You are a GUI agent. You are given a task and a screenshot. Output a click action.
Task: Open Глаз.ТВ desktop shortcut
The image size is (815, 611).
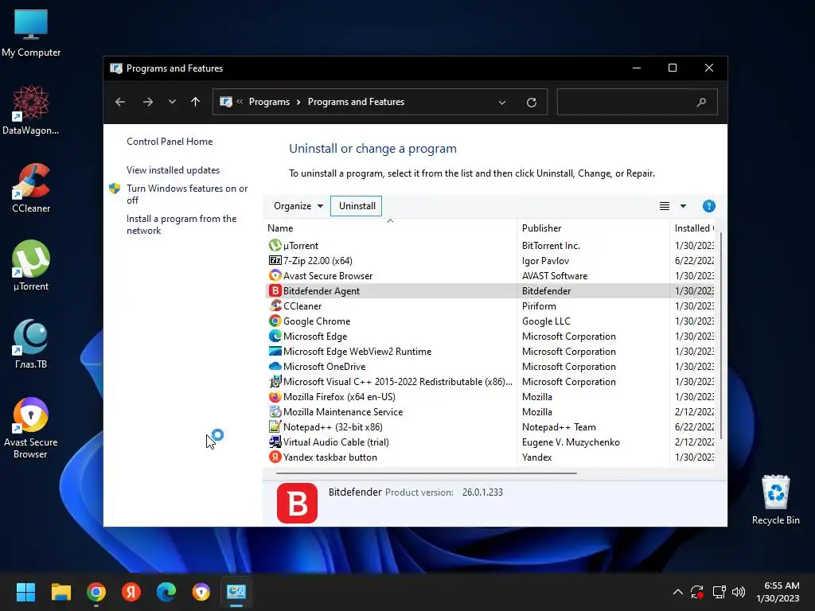pyautogui.click(x=31, y=344)
